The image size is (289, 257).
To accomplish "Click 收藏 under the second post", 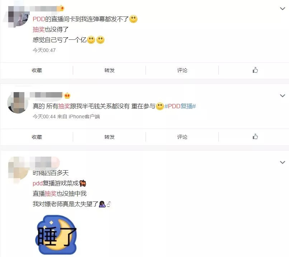I will 37,137.
